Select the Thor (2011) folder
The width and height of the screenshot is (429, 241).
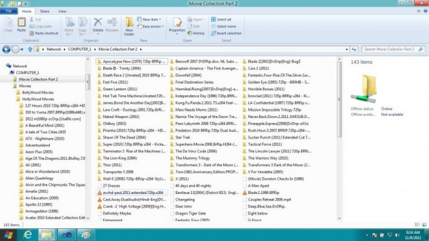[112, 164]
